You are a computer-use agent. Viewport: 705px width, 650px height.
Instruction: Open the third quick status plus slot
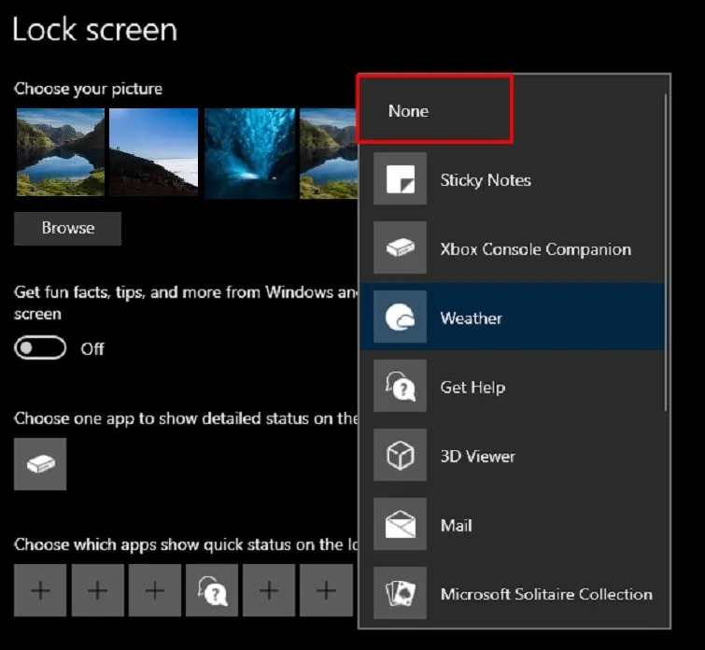pyautogui.click(x=155, y=590)
